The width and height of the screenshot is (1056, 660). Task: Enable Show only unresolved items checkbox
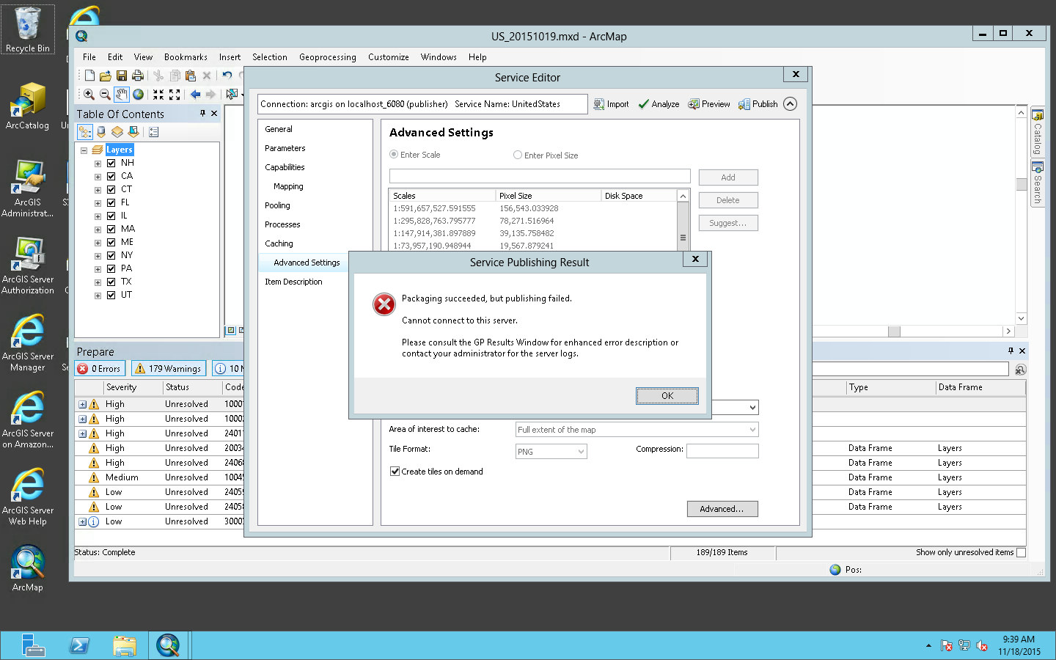coord(1021,552)
